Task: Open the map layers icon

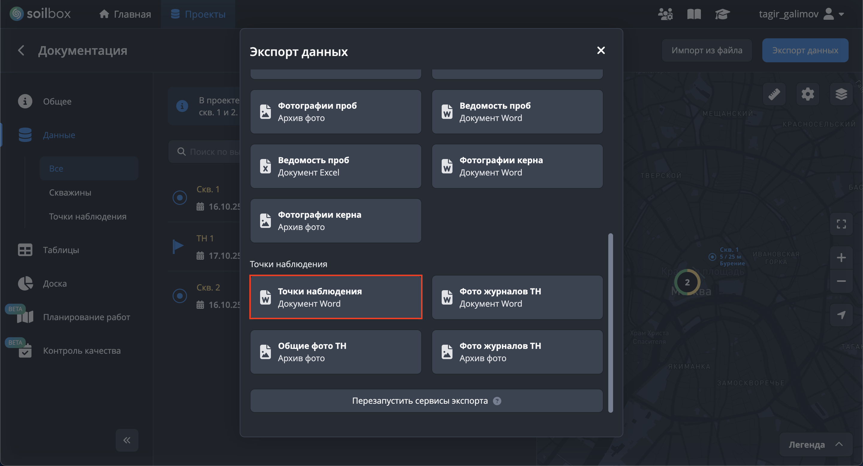Action: [841, 94]
